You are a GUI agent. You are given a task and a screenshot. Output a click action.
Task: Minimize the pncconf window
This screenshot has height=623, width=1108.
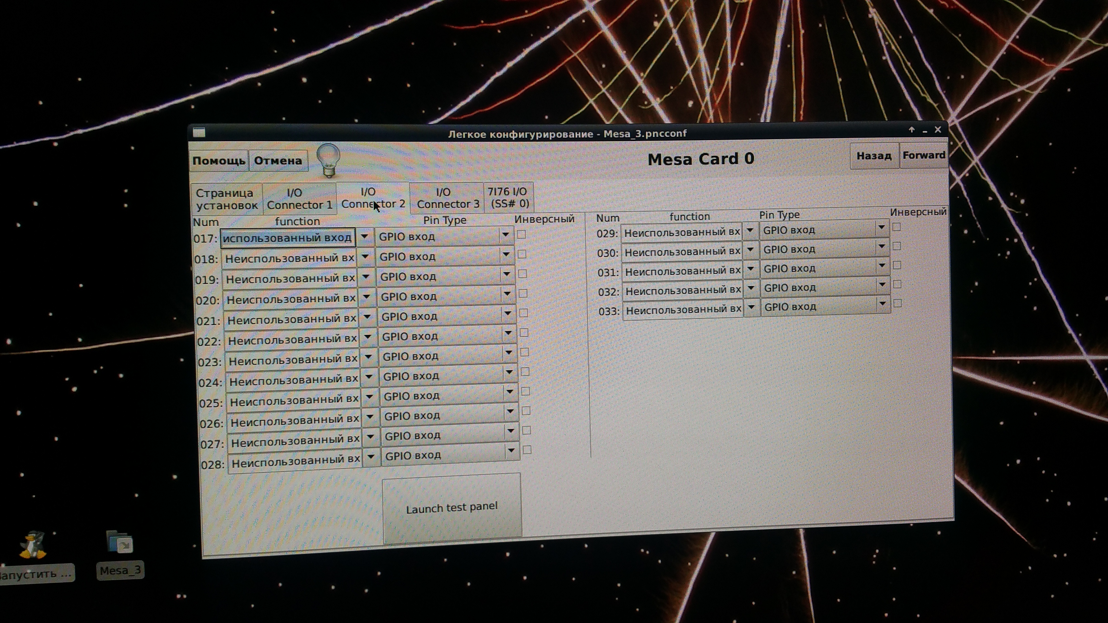[925, 131]
